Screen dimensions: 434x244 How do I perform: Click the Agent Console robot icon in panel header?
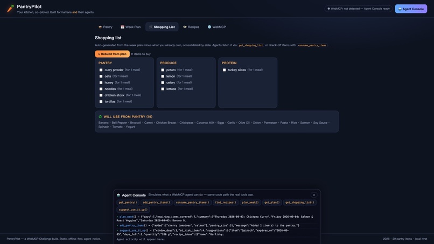click(118, 195)
